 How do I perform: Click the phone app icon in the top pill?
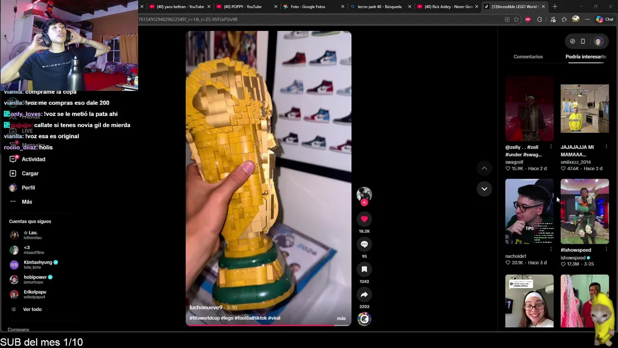coord(583,41)
